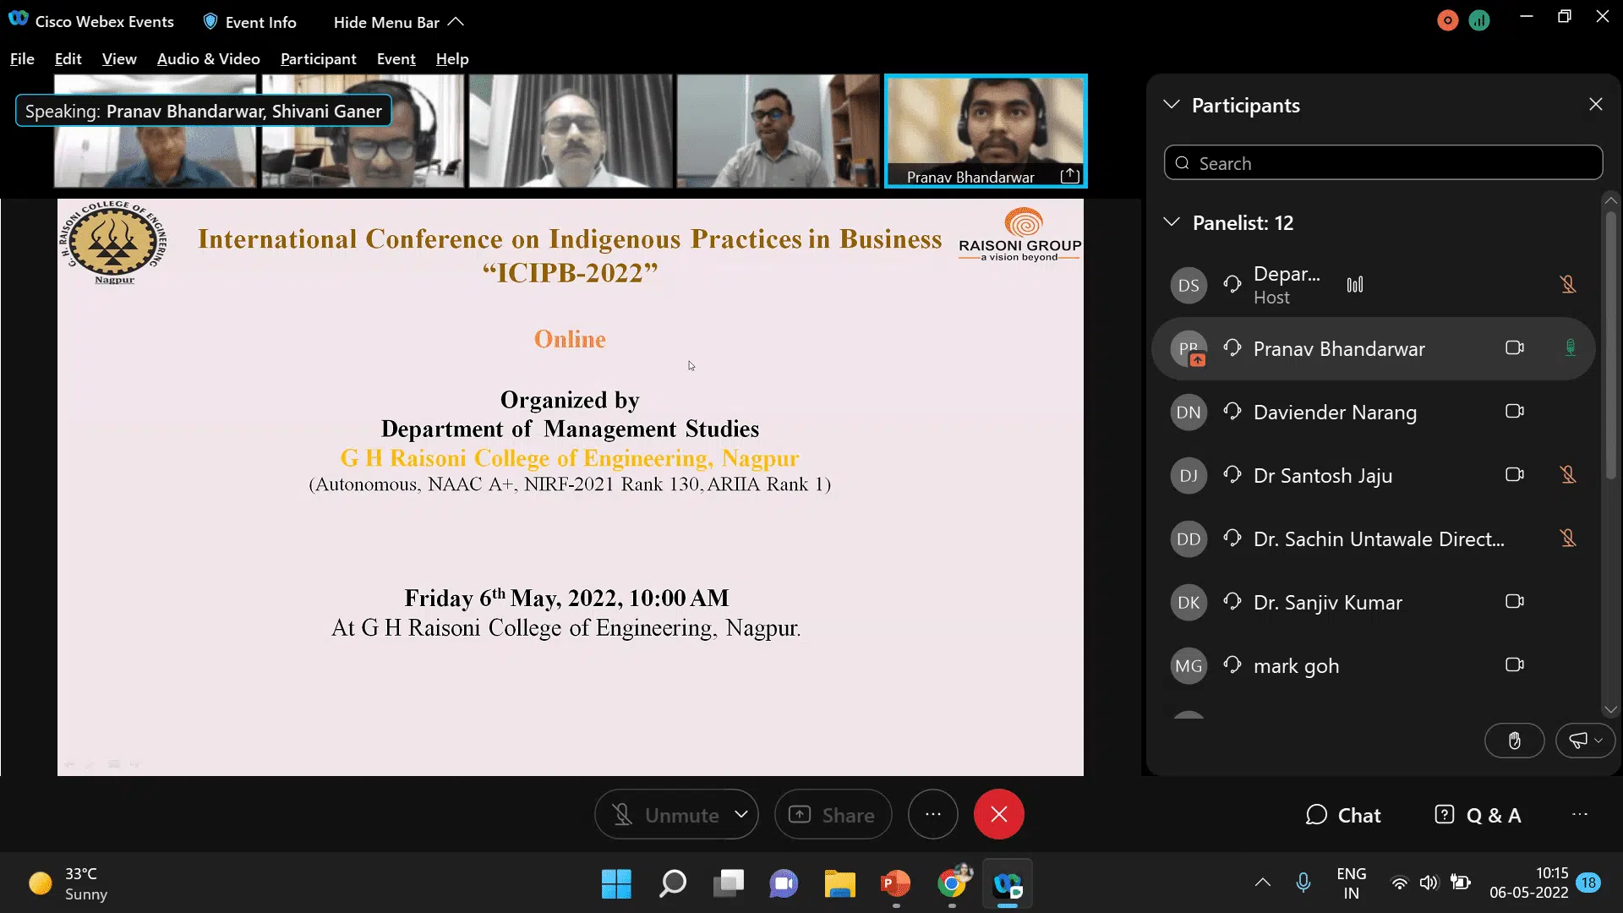Click the red leave event button
The image size is (1623, 913).
[x=998, y=814]
